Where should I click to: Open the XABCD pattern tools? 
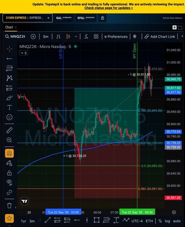[x=9, y=78]
